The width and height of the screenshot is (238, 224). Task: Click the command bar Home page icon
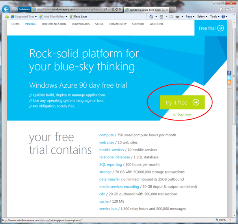151,17
